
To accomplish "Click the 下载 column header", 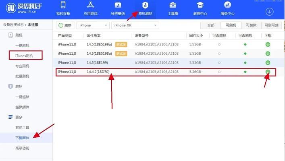I will pos(268,35).
